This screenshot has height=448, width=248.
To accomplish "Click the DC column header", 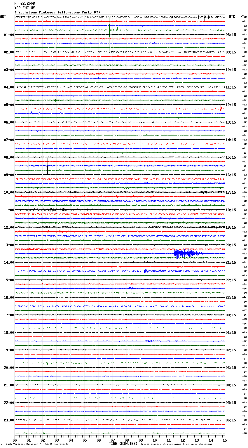I will [242, 15].
